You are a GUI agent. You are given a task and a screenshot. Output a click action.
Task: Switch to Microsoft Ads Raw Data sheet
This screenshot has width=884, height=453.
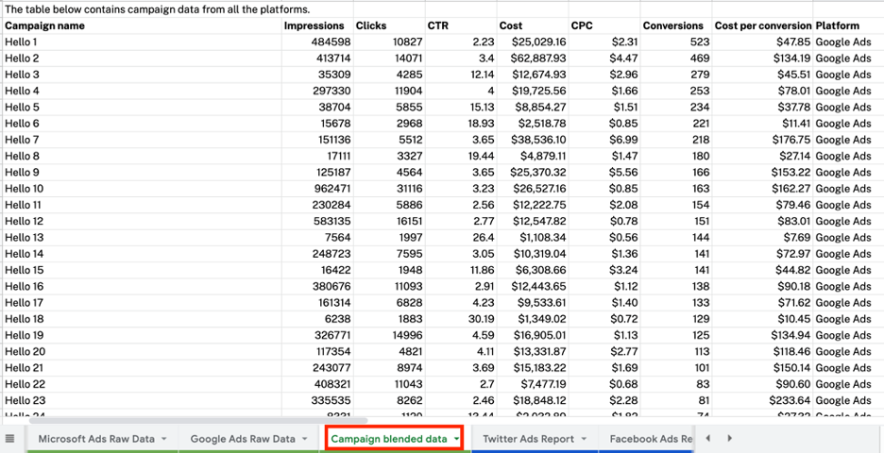pyautogui.click(x=95, y=439)
